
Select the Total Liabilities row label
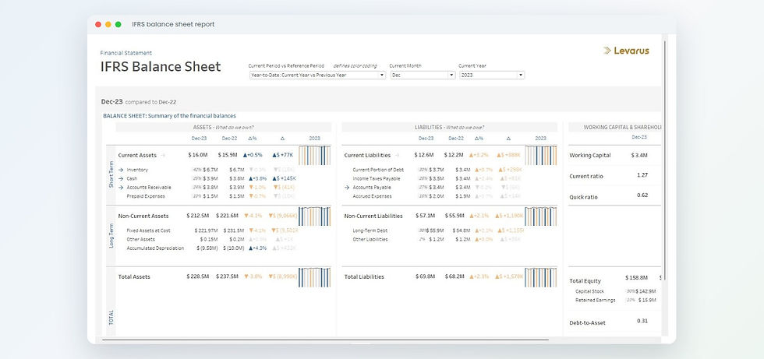pyautogui.click(x=364, y=276)
